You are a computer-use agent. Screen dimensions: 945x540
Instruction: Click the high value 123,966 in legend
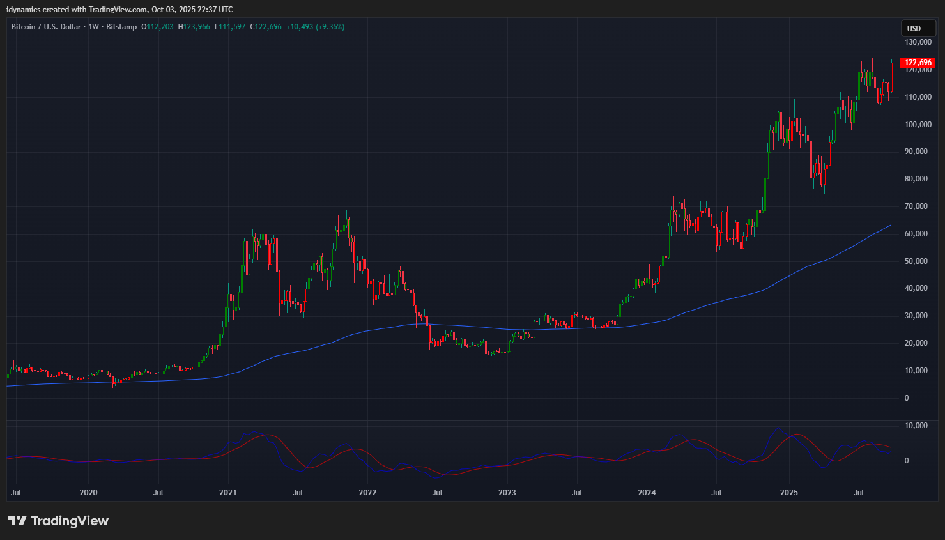click(x=196, y=27)
